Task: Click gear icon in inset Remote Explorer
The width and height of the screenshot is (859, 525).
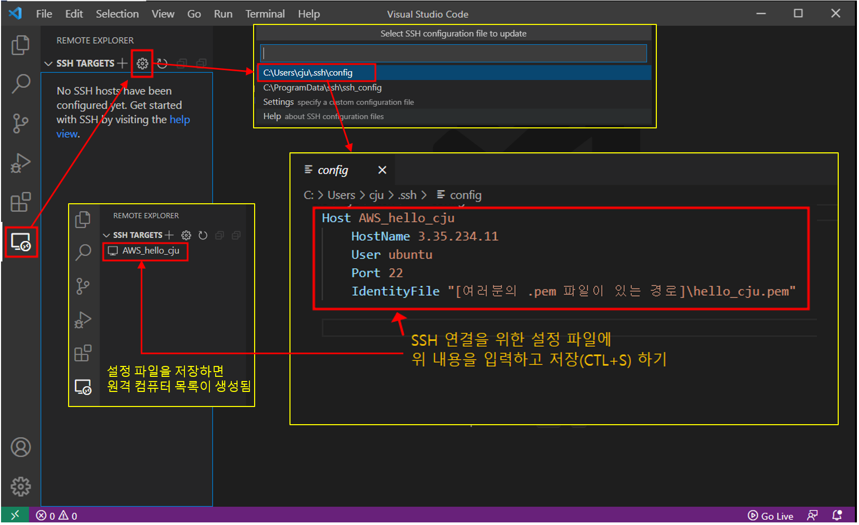Action: (x=186, y=235)
